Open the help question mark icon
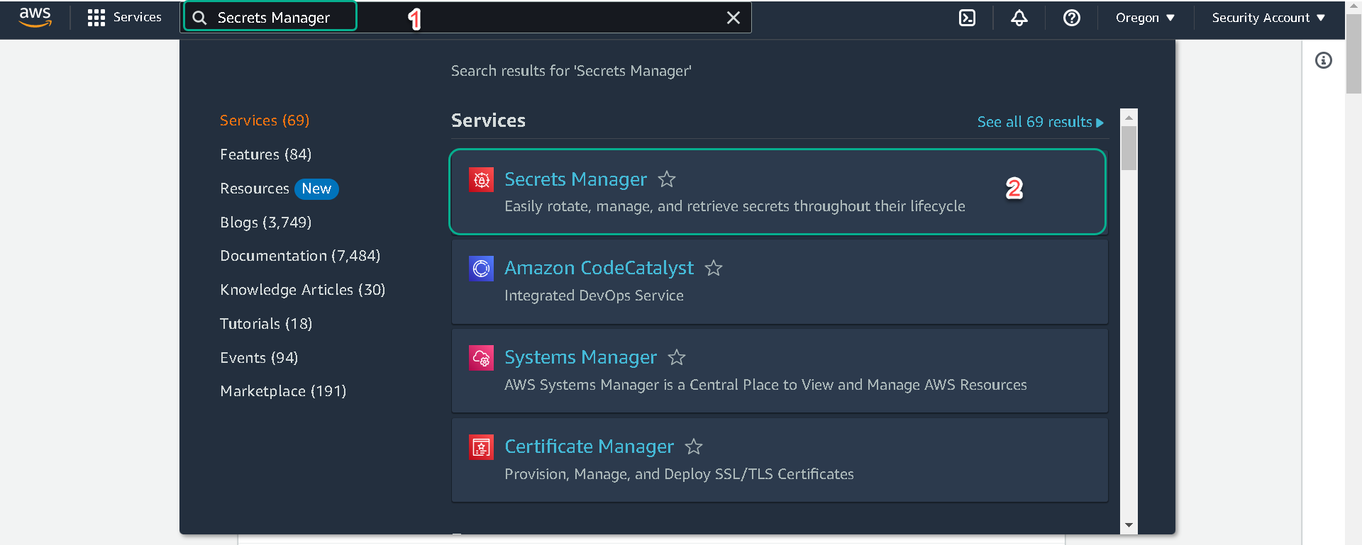 [x=1072, y=18]
